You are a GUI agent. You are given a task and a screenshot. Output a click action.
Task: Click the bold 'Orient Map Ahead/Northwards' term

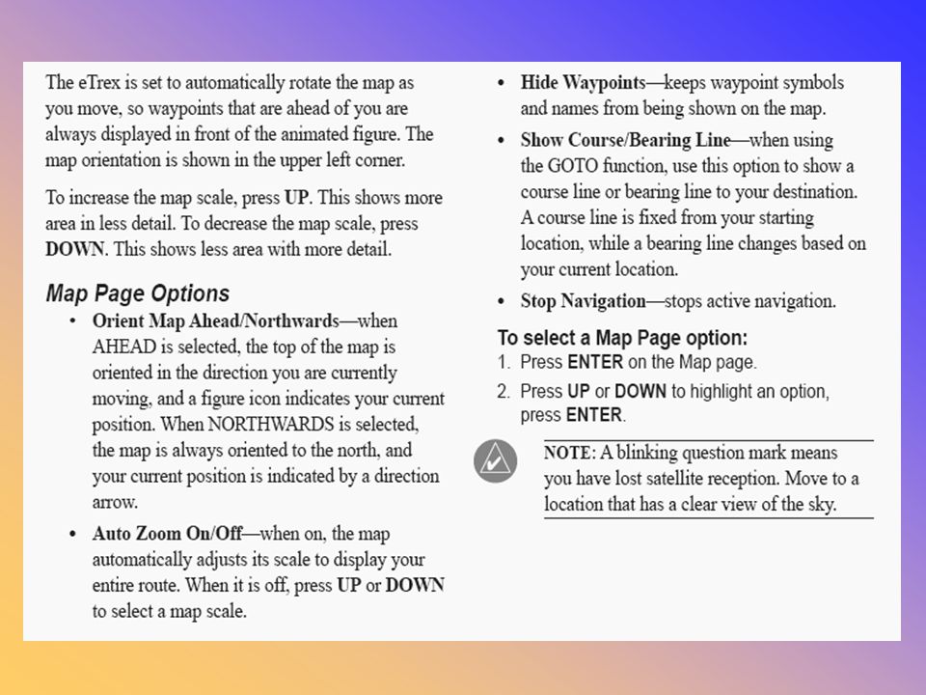point(215,320)
